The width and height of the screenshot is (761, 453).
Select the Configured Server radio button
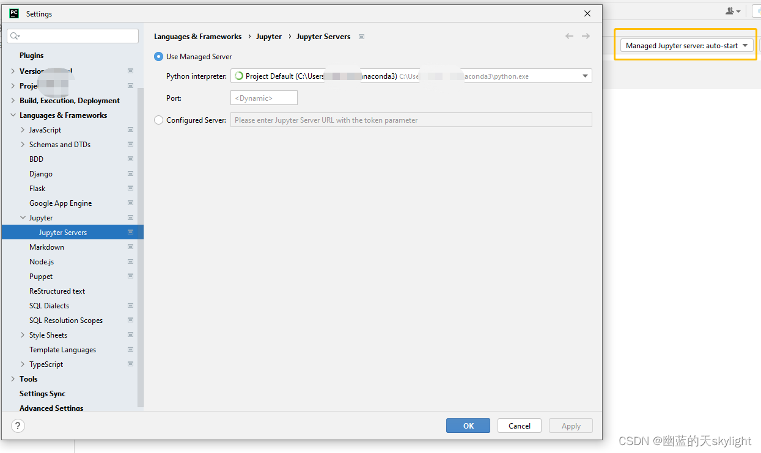(159, 120)
